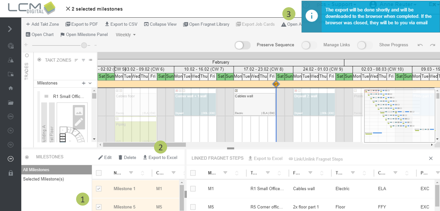Click the home icon in sidebar
Image resolution: width=440 pixels, height=211 pixels.
[11, 88]
